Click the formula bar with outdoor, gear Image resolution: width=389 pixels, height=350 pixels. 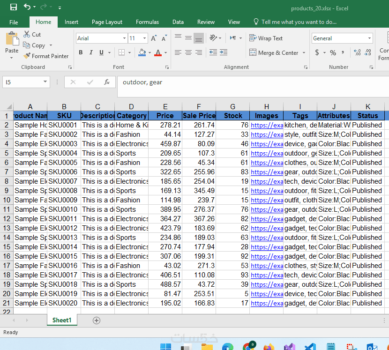[253, 86]
